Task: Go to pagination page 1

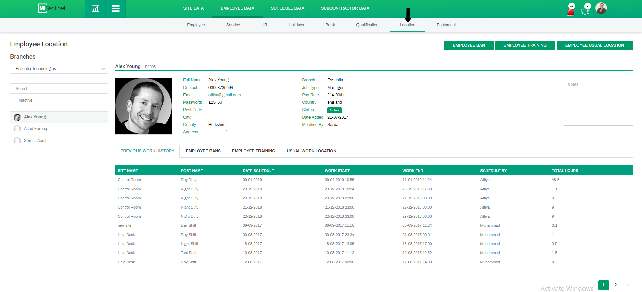Action: tap(603, 285)
